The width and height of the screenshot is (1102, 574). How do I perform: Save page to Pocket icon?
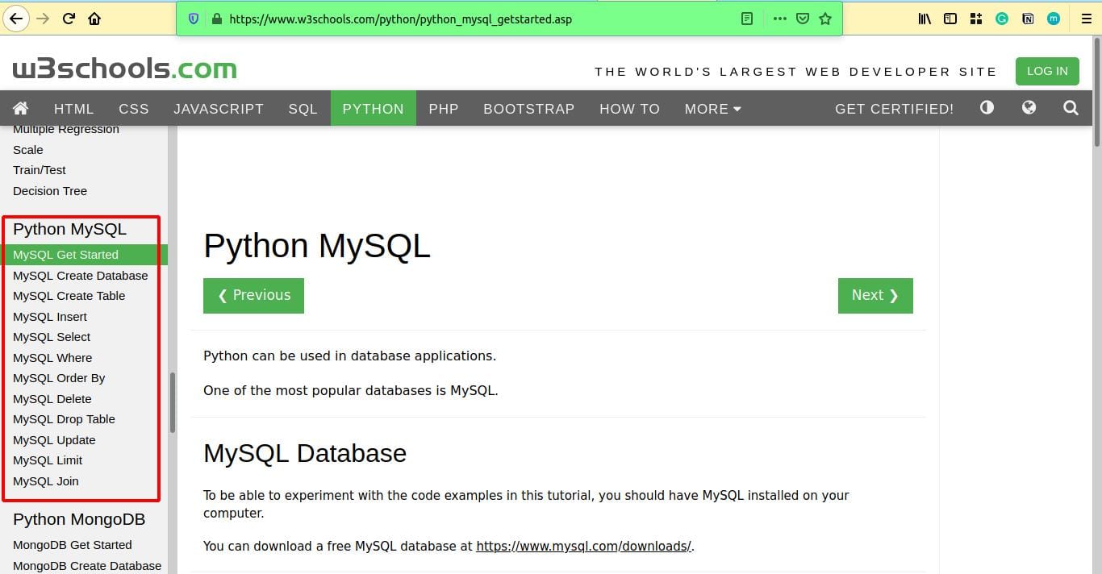click(802, 19)
